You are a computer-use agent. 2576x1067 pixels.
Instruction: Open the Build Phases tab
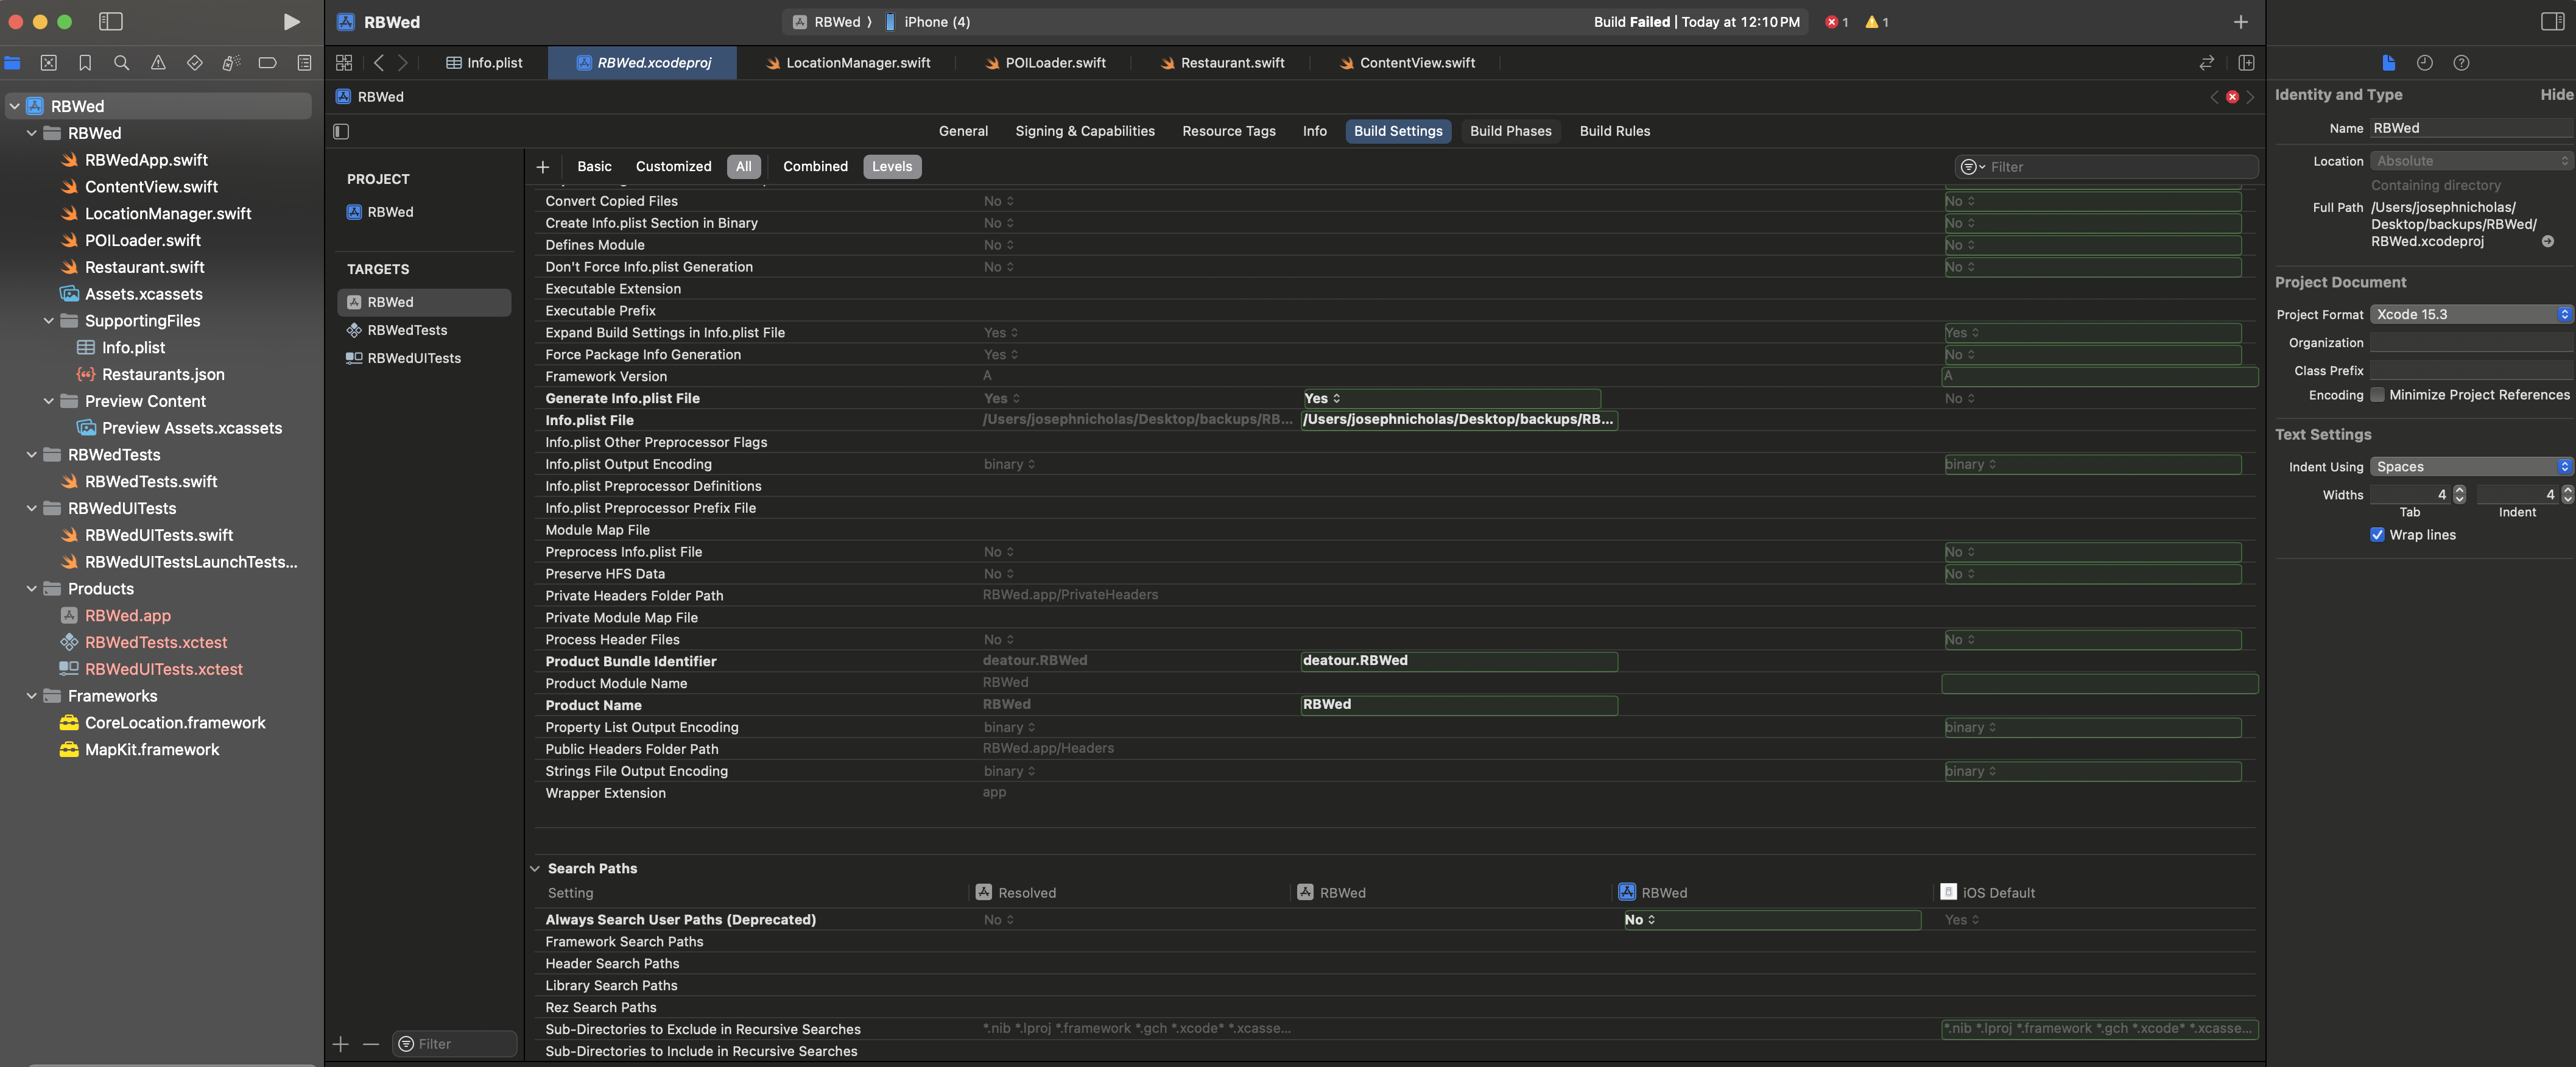tap(1510, 131)
